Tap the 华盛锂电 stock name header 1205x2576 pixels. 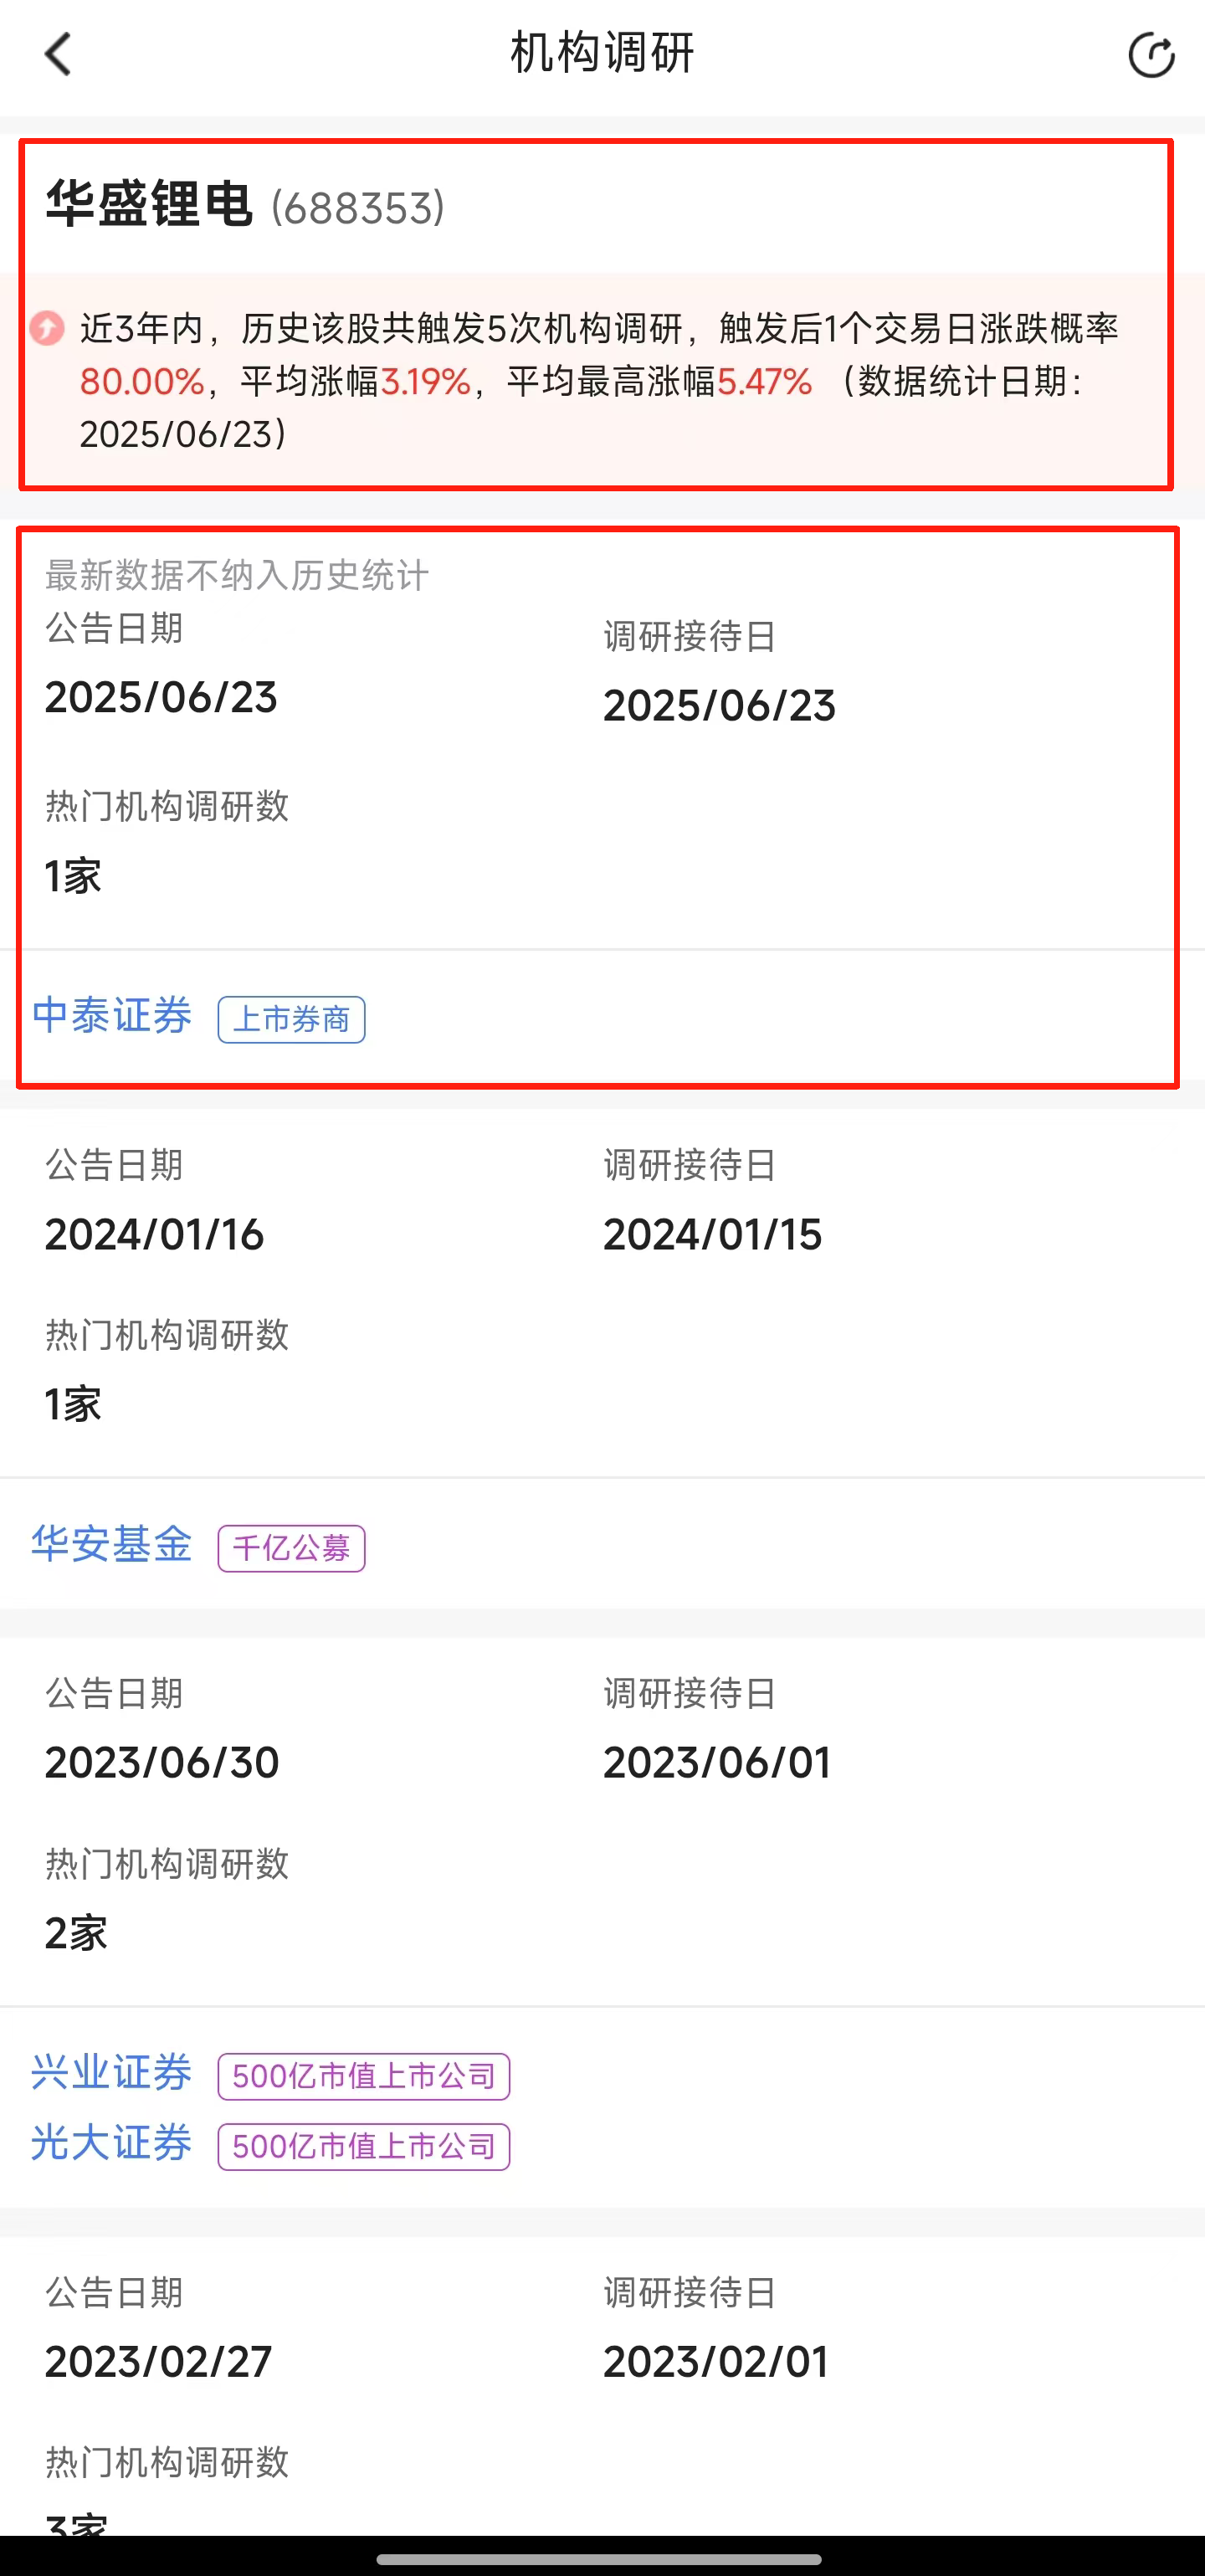(x=149, y=204)
